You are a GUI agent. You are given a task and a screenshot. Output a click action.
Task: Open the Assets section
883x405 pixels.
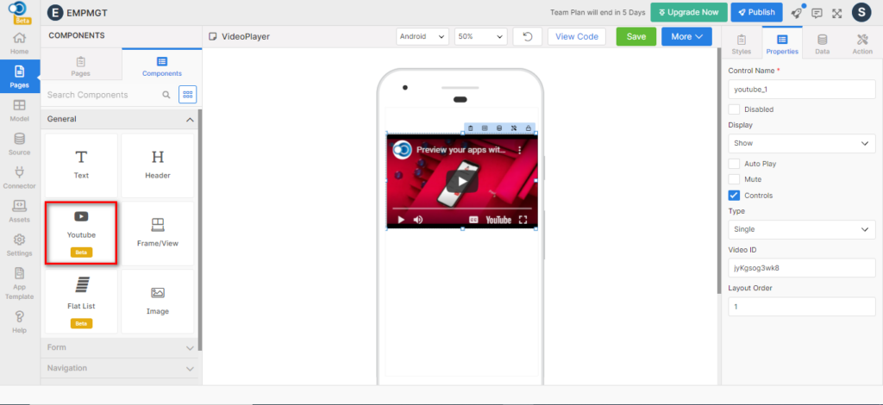(x=19, y=211)
